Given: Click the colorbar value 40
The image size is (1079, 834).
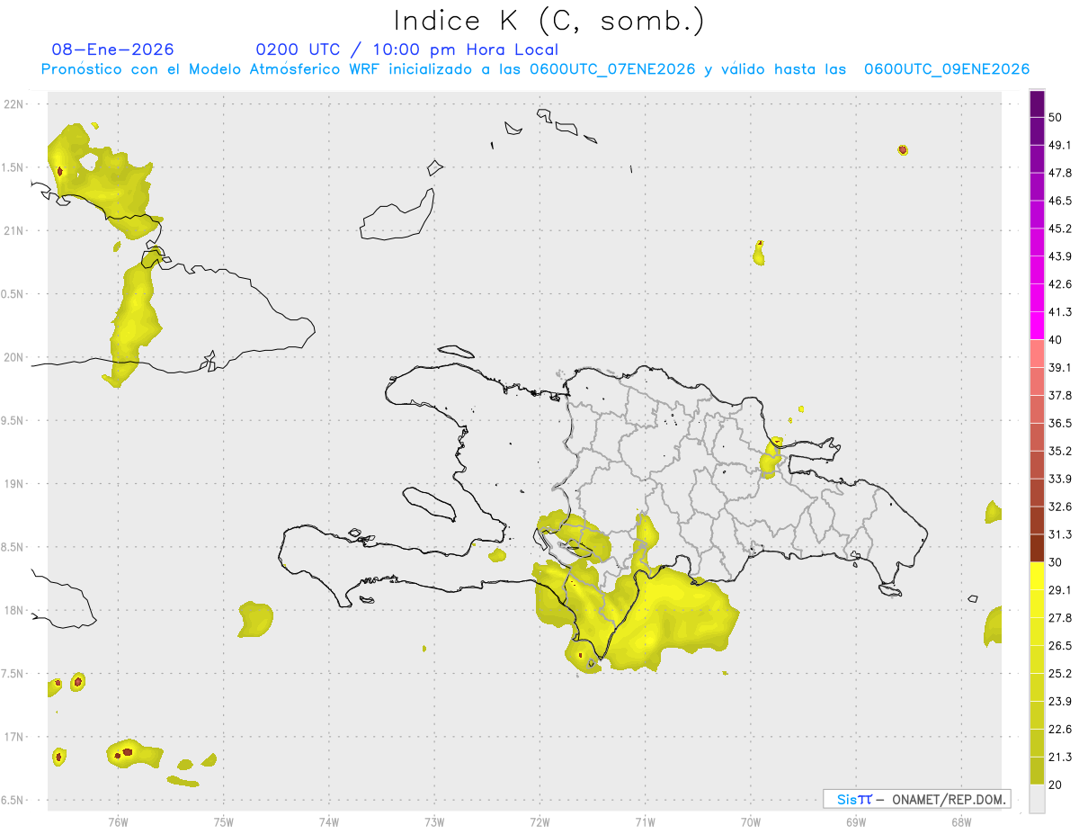Looking at the screenshot, I should 1056,340.
